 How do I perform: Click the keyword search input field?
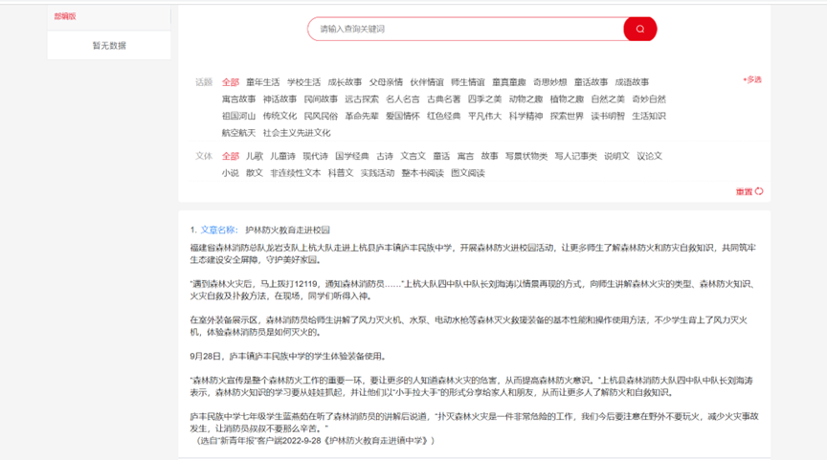(x=466, y=29)
